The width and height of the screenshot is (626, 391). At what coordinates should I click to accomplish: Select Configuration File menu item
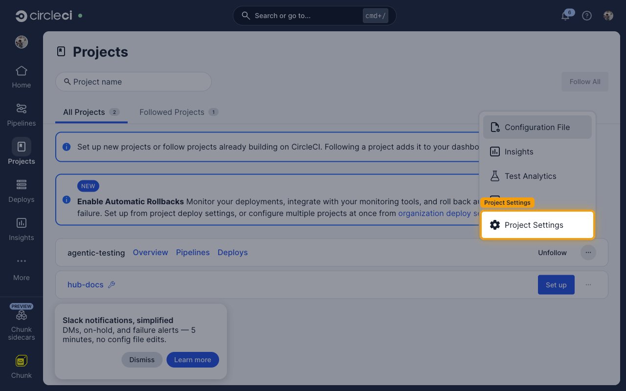click(x=537, y=127)
